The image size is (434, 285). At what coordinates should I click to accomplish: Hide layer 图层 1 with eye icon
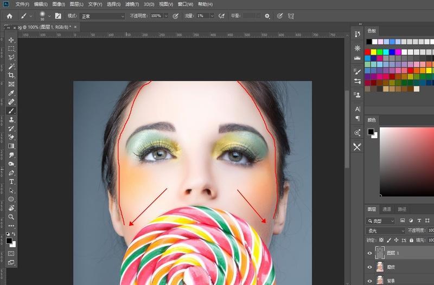click(x=369, y=253)
